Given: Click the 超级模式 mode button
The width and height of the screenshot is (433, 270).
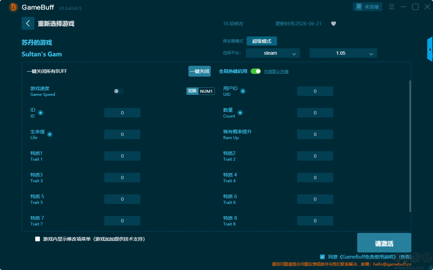Looking at the screenshot, I should pyautogui.click(x=262, y=41).
